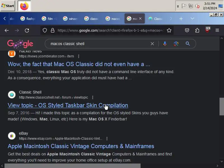224x168 pixels.
Task: Click the news.ycombinator.com URL text
Action: tap(46, 56)
